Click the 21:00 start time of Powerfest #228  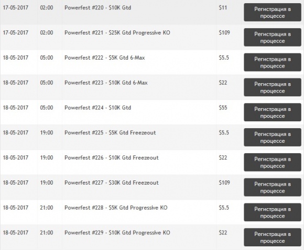coord(47,208)
